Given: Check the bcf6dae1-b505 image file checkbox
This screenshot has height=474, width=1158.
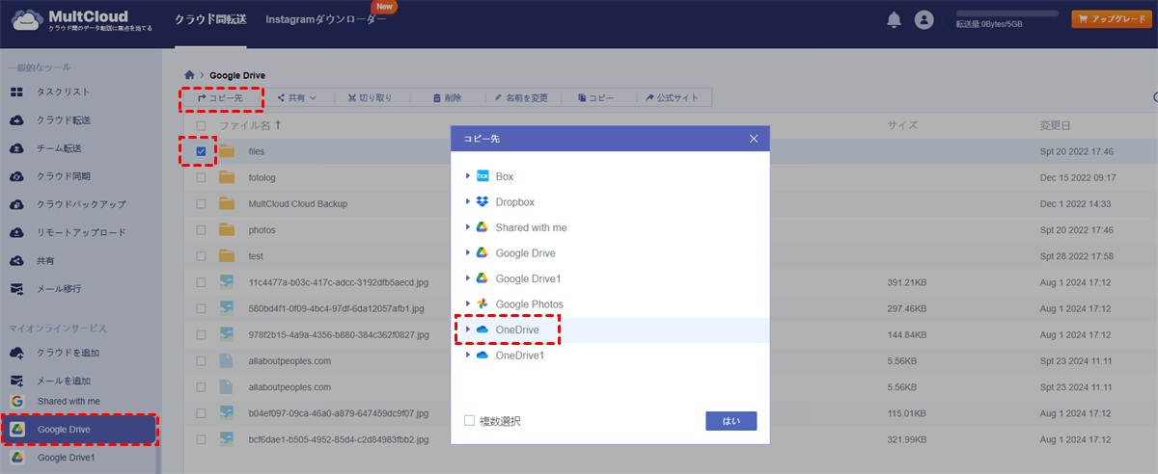Looking at the screenshot, I should [201, 438].
